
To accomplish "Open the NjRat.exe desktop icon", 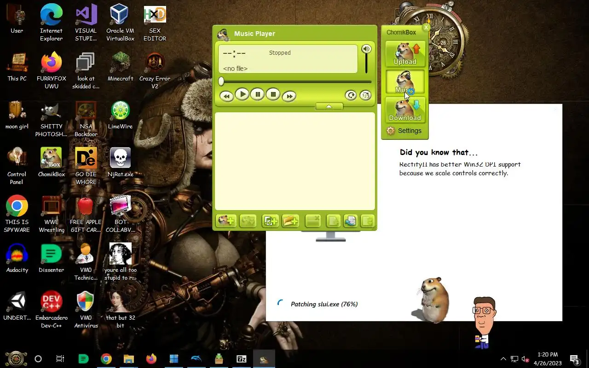I will pos(120,162).
